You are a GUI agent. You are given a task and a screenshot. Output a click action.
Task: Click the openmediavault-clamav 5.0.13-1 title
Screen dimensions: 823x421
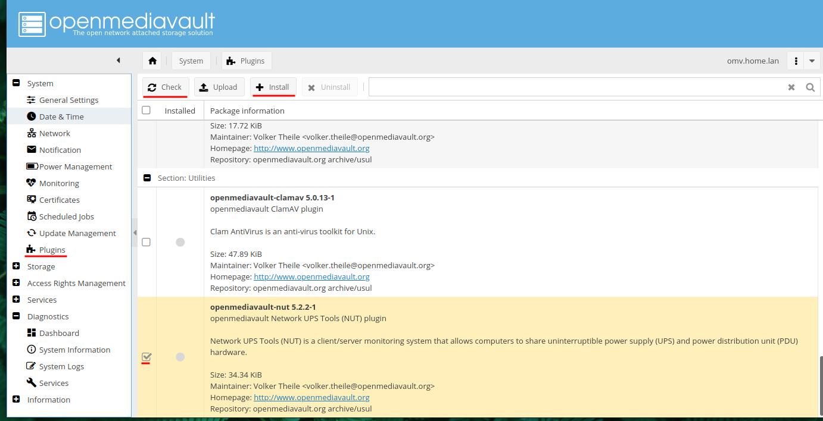point(272,197)
